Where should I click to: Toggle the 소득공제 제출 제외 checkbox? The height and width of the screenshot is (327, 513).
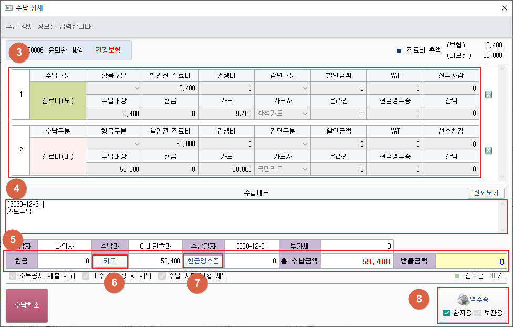point(13,275)
